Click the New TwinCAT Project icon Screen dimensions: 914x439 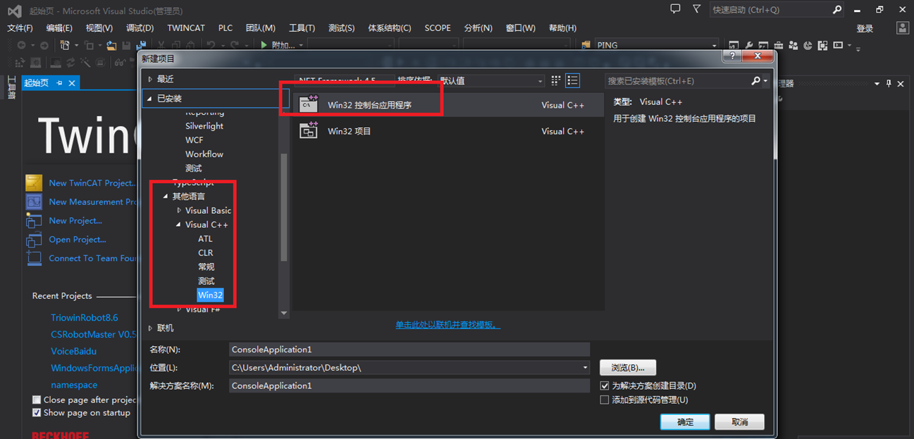pyautogui.click(x=34, y=183)
